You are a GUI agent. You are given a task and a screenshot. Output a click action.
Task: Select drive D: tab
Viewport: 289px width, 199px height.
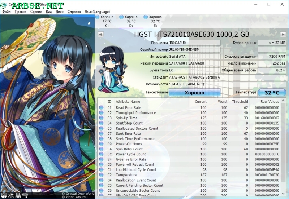[x=131, y=21]
